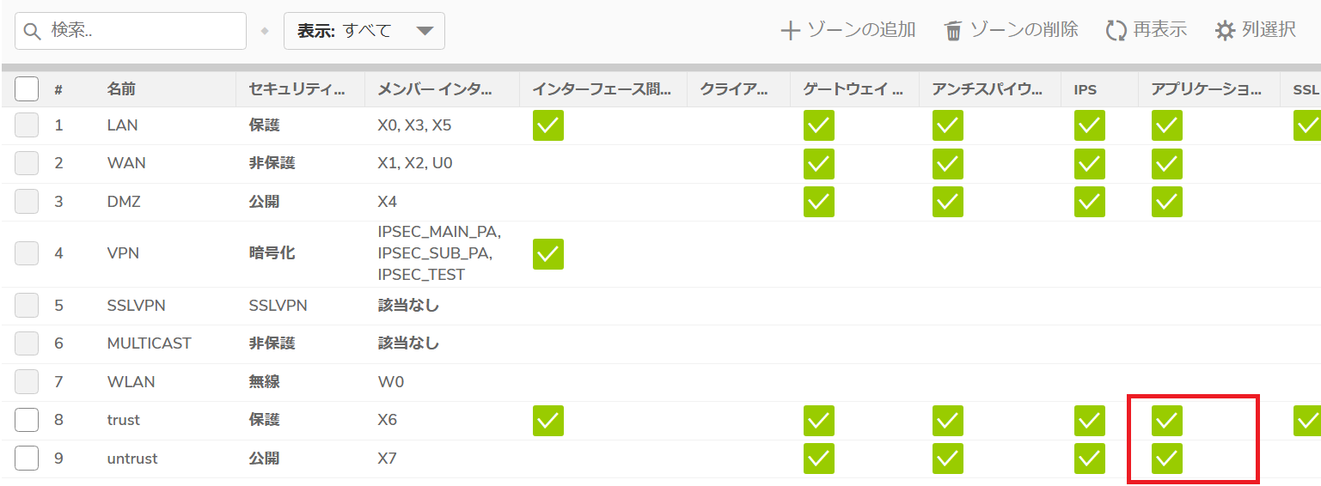Click the plus icon for ゾーンの追加
Viewport: 1321px width, 486px height.
pos(790,31)
